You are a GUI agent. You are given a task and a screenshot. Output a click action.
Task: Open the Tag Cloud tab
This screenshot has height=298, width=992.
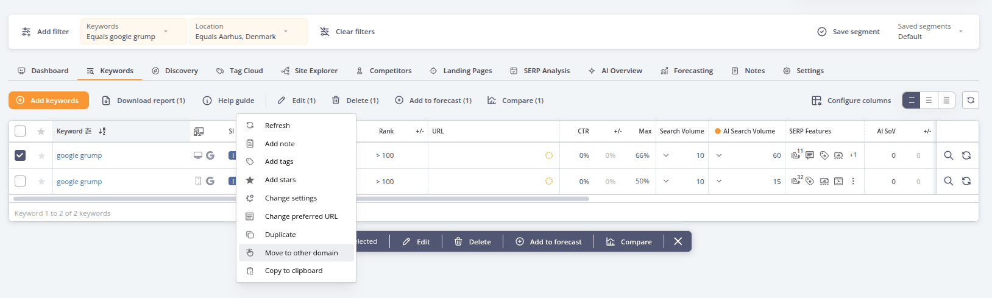click(239, 71)
